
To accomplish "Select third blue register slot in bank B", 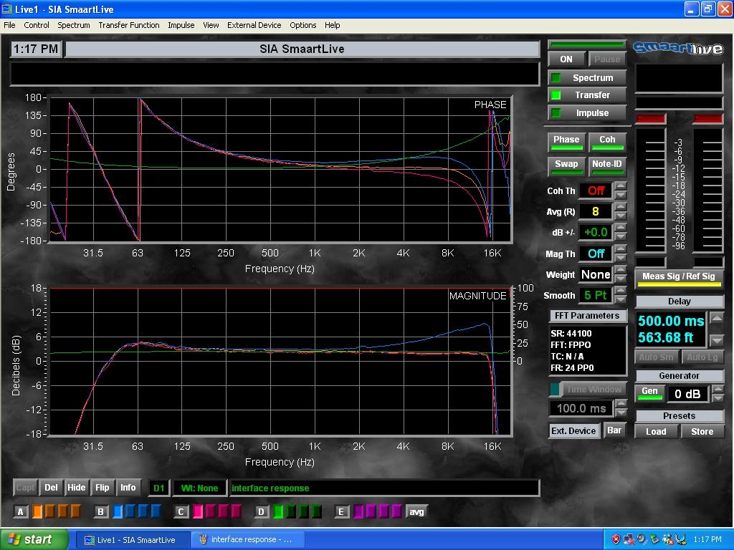I will [143, 511].
